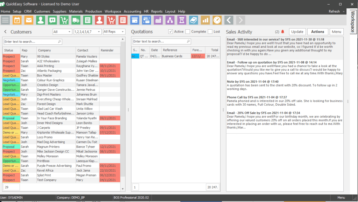Open the red person suppliers icon
The width and height of the screenshot is (358, 202).
pos(99,20)
